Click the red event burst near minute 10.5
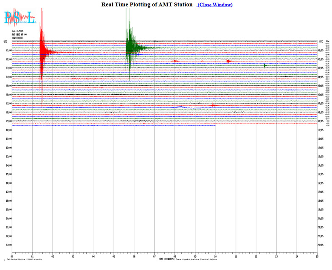This screenshot has width=332, height=270. click(x=228, y=61)
